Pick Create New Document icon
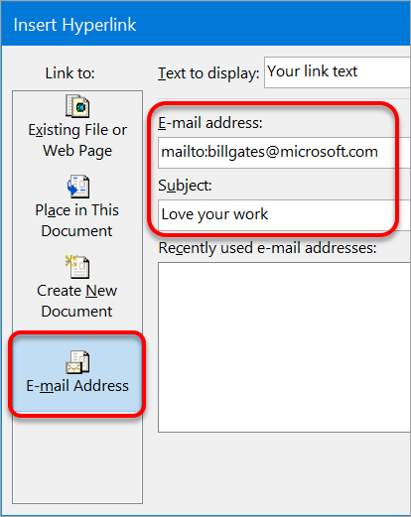The image size is (411, 517). [77, 267]
